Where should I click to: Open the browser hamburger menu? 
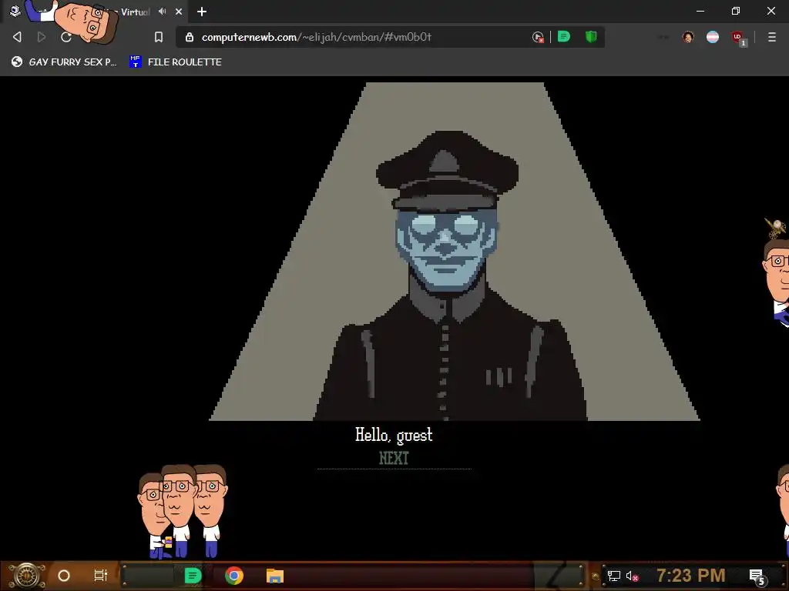pos(771,37)
